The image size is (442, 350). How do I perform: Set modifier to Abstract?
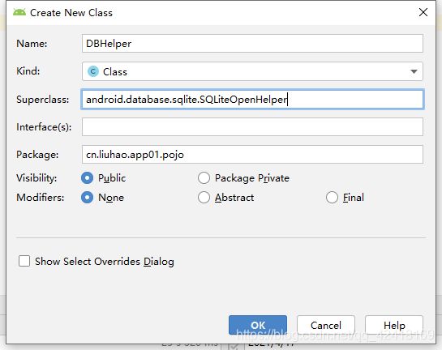coord(204,198)
